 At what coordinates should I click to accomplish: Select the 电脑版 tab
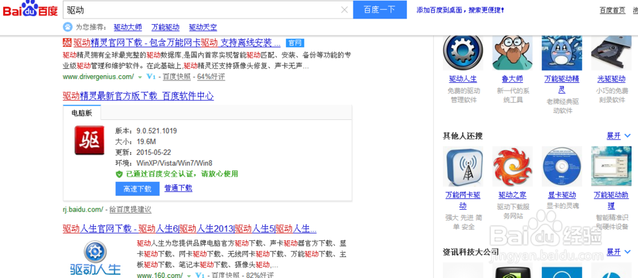pyautogui.click(x=82, y=113)
